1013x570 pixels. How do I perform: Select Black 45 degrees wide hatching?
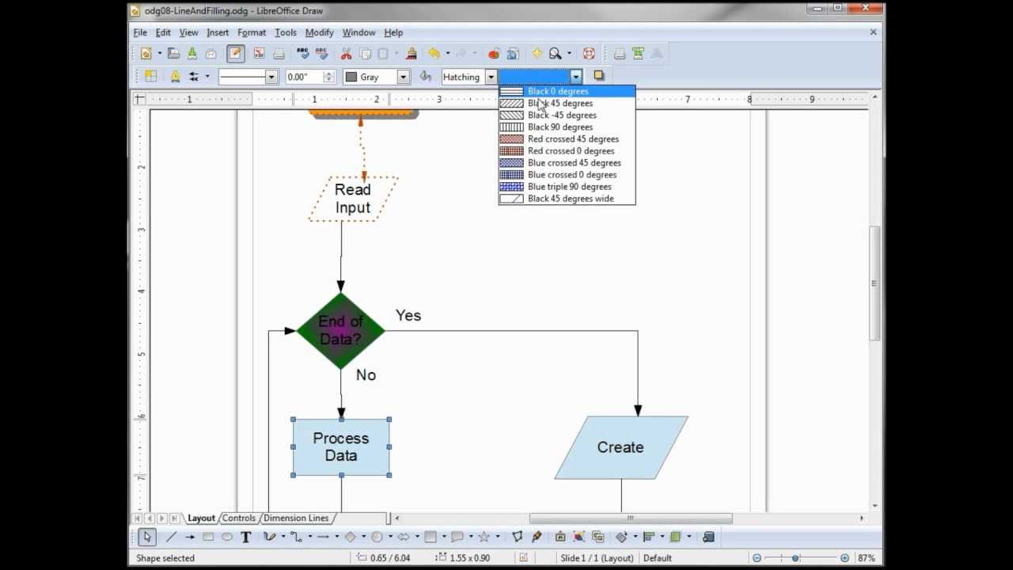tap(567, 198)
